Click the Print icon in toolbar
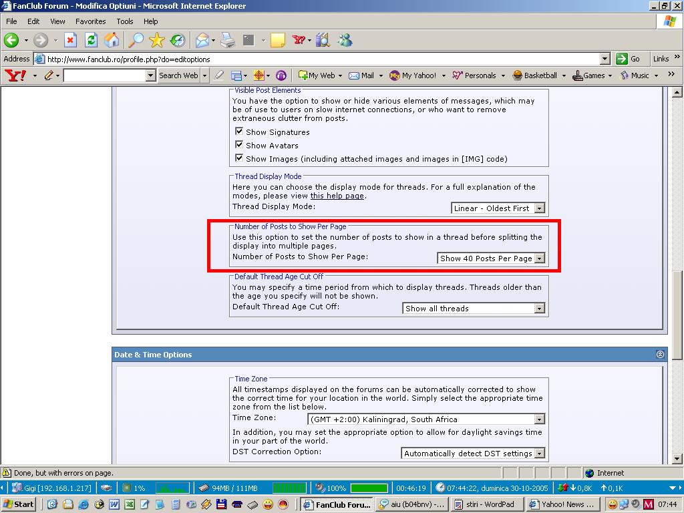The height and width of the screenshot is (513, 684). [228, 41]
